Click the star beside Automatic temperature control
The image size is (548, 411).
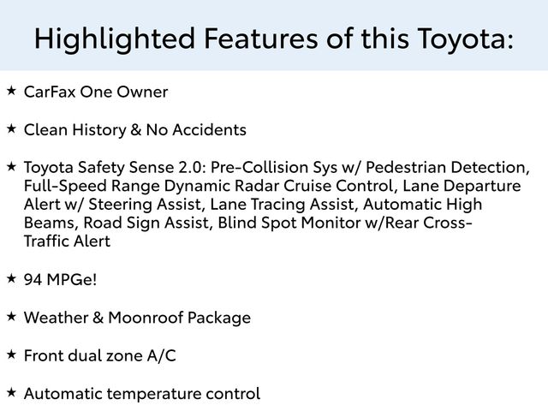[x=11, y=391]
